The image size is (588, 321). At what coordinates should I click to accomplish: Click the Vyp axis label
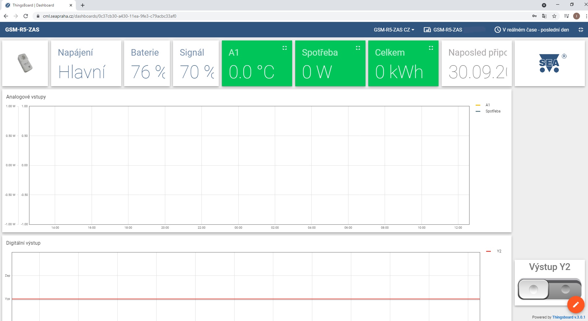pyautogui.click(x=7, y=299)
